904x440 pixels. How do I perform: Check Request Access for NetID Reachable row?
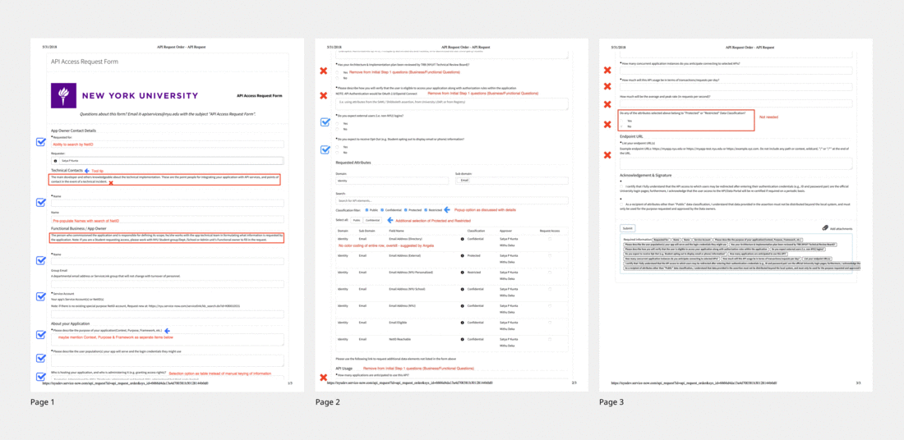point(550,339)
